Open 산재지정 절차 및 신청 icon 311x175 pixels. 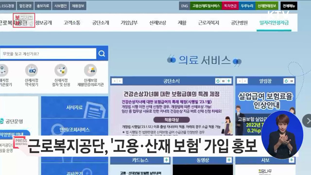coord(61,75)
